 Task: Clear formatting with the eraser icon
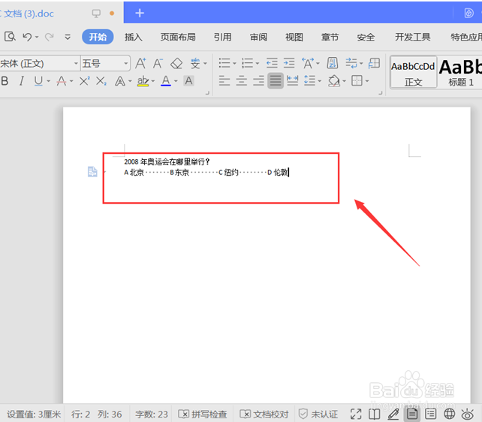pyautogui.click(x=176, y=63)
